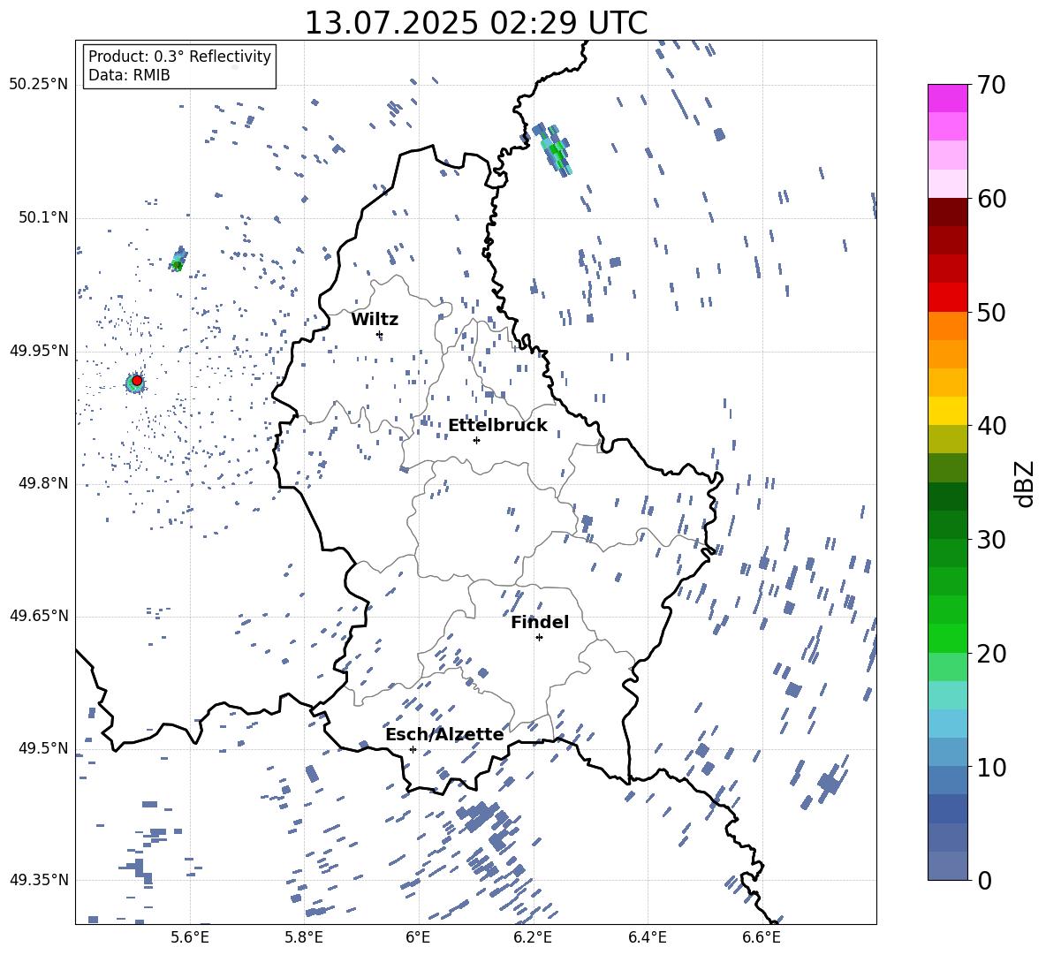Click the 40 value on colorbar
Image resolution: width=1046 pixels, height=955 pixels.
click(x=991, y=426)
